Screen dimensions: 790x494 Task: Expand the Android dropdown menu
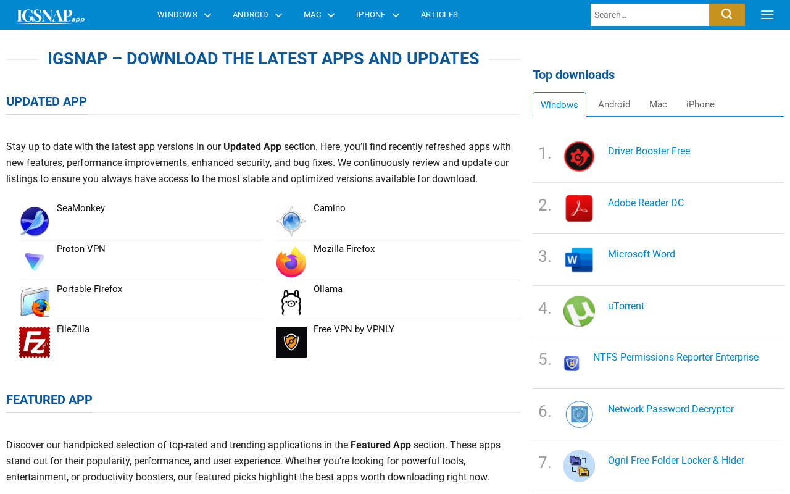click(x=257, y=15)
